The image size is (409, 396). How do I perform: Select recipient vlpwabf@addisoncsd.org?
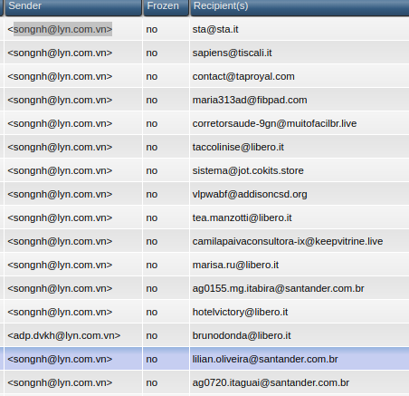click(x=250, y=194)
